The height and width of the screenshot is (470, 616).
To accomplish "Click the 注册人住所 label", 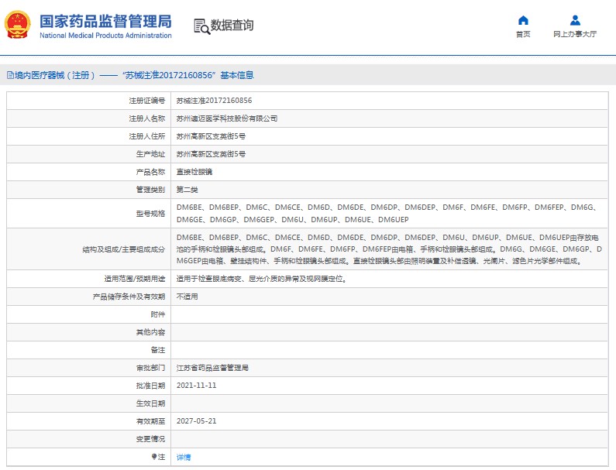I will [147, 136].
